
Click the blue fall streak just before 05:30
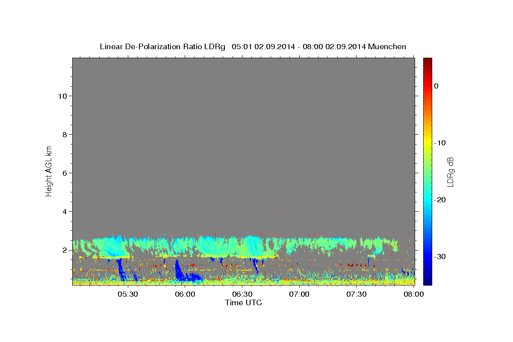point(121,269)
